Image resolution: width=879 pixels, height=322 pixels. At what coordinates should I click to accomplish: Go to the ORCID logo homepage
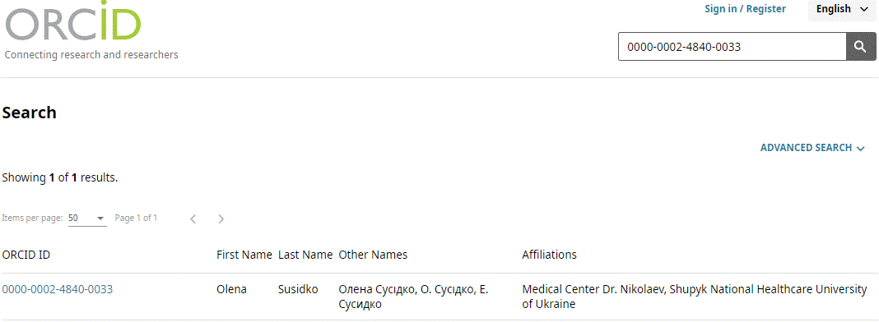click(x=73, y=21)
